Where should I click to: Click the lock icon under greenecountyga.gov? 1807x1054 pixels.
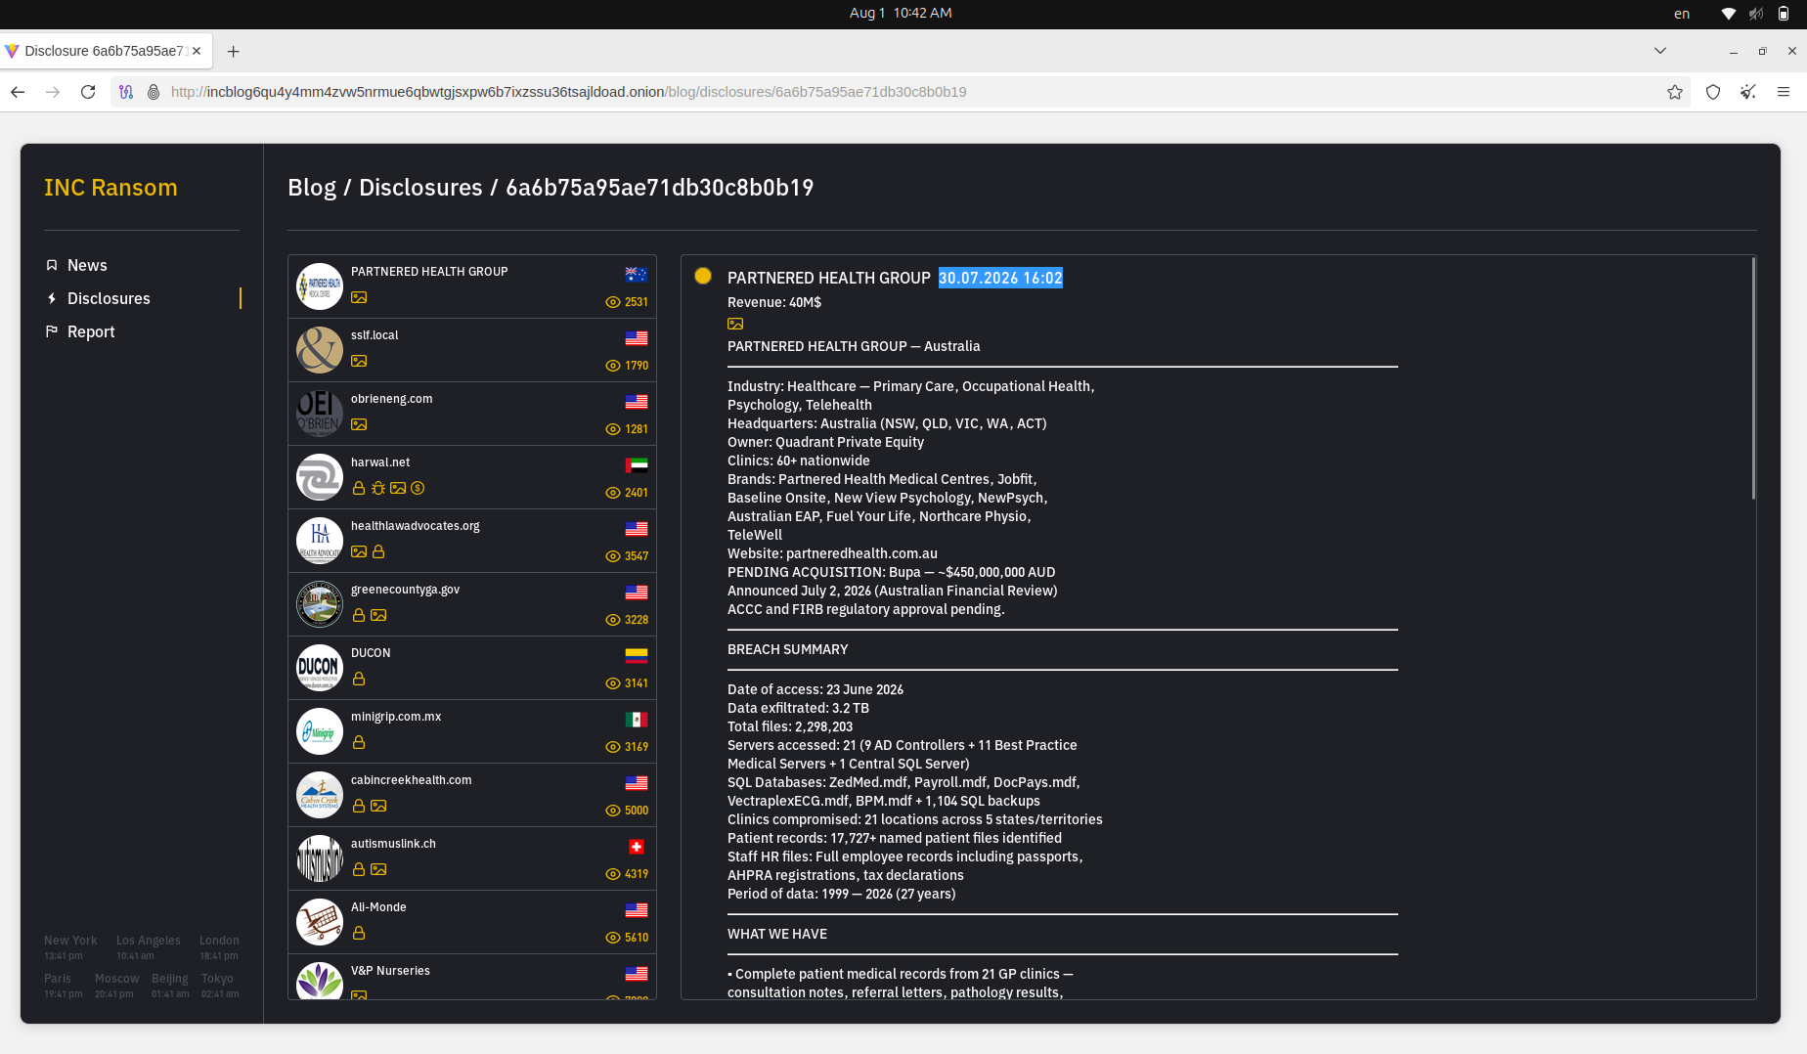pos(359,615)
